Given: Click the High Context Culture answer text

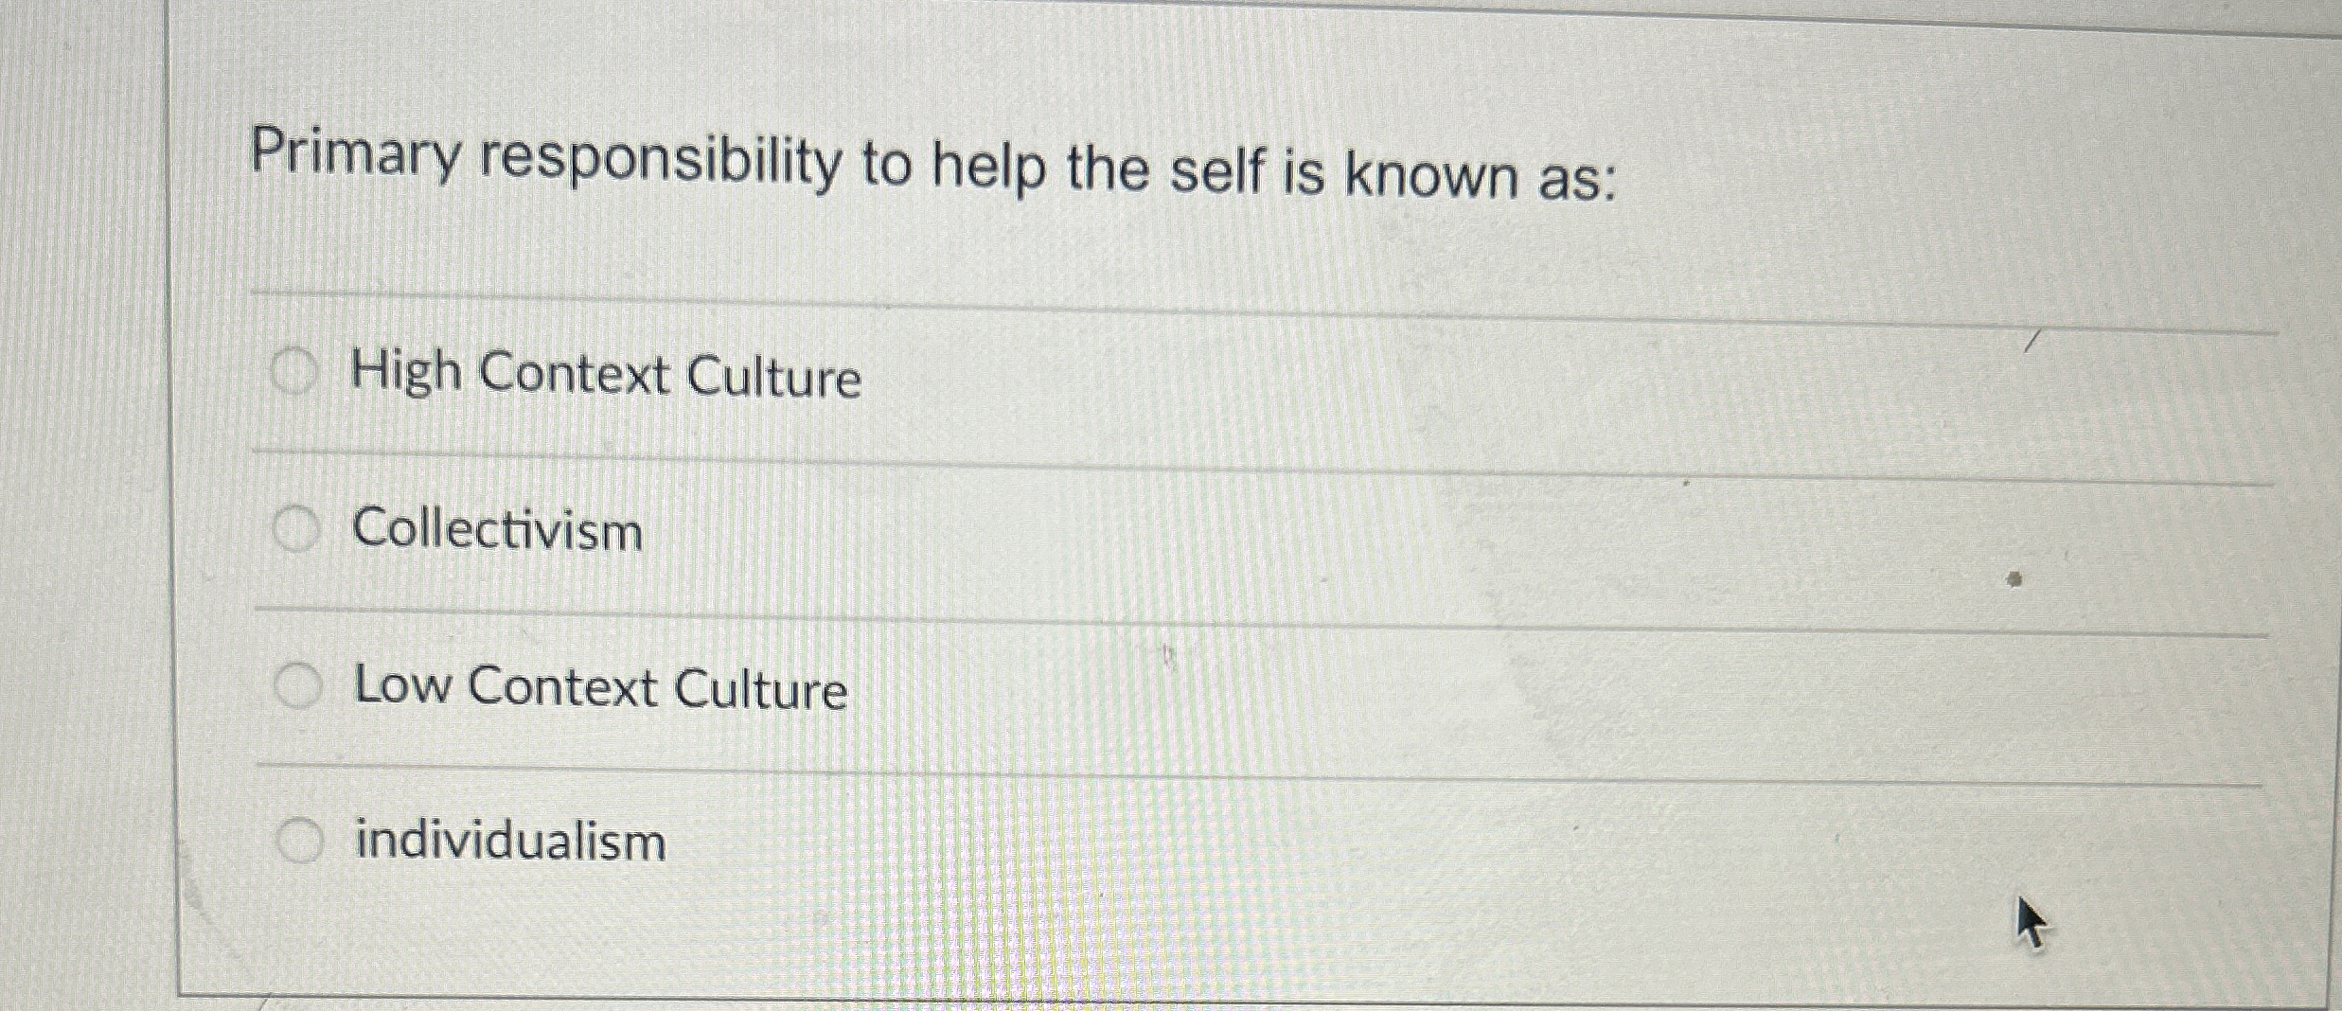Looking at the screenshot, I should (x=606, y=376).
